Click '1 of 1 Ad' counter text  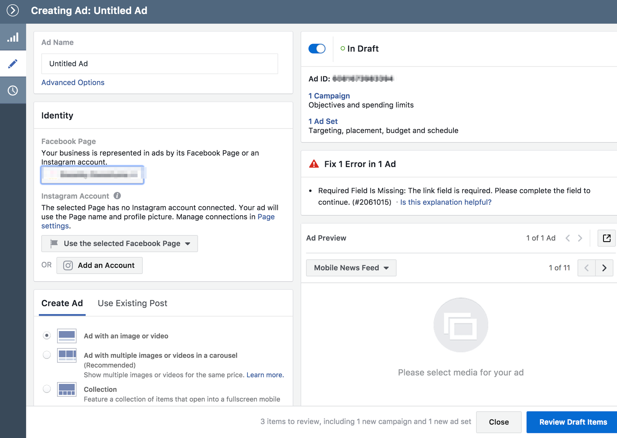[541, 238]
